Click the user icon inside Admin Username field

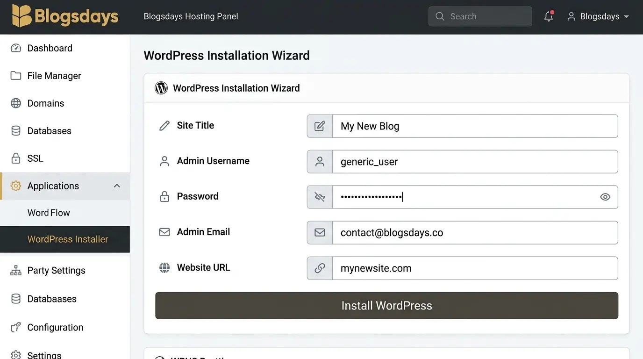point(320,162)
